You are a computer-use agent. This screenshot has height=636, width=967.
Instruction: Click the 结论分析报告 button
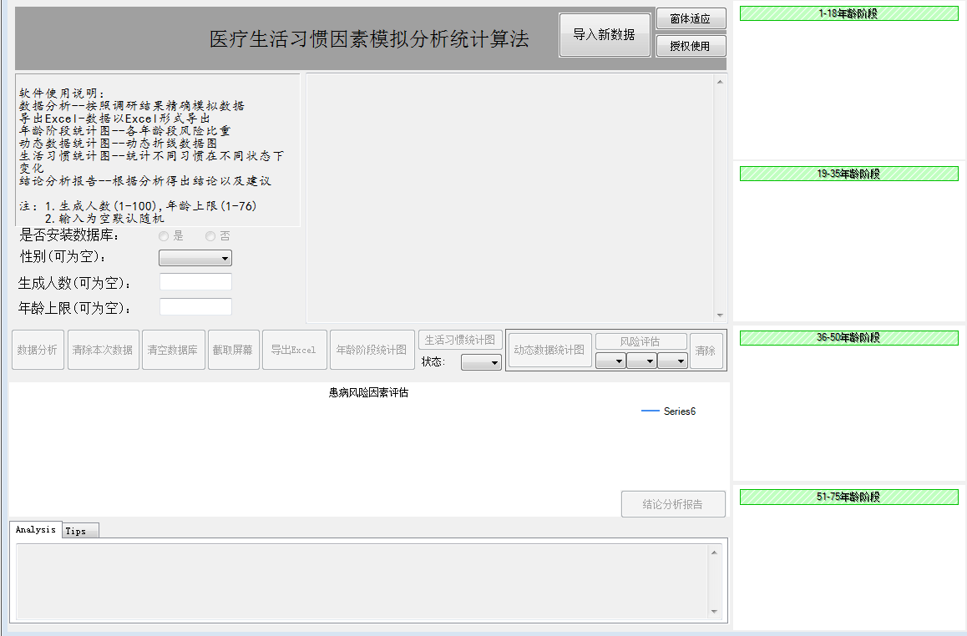[x=673, y=504]
